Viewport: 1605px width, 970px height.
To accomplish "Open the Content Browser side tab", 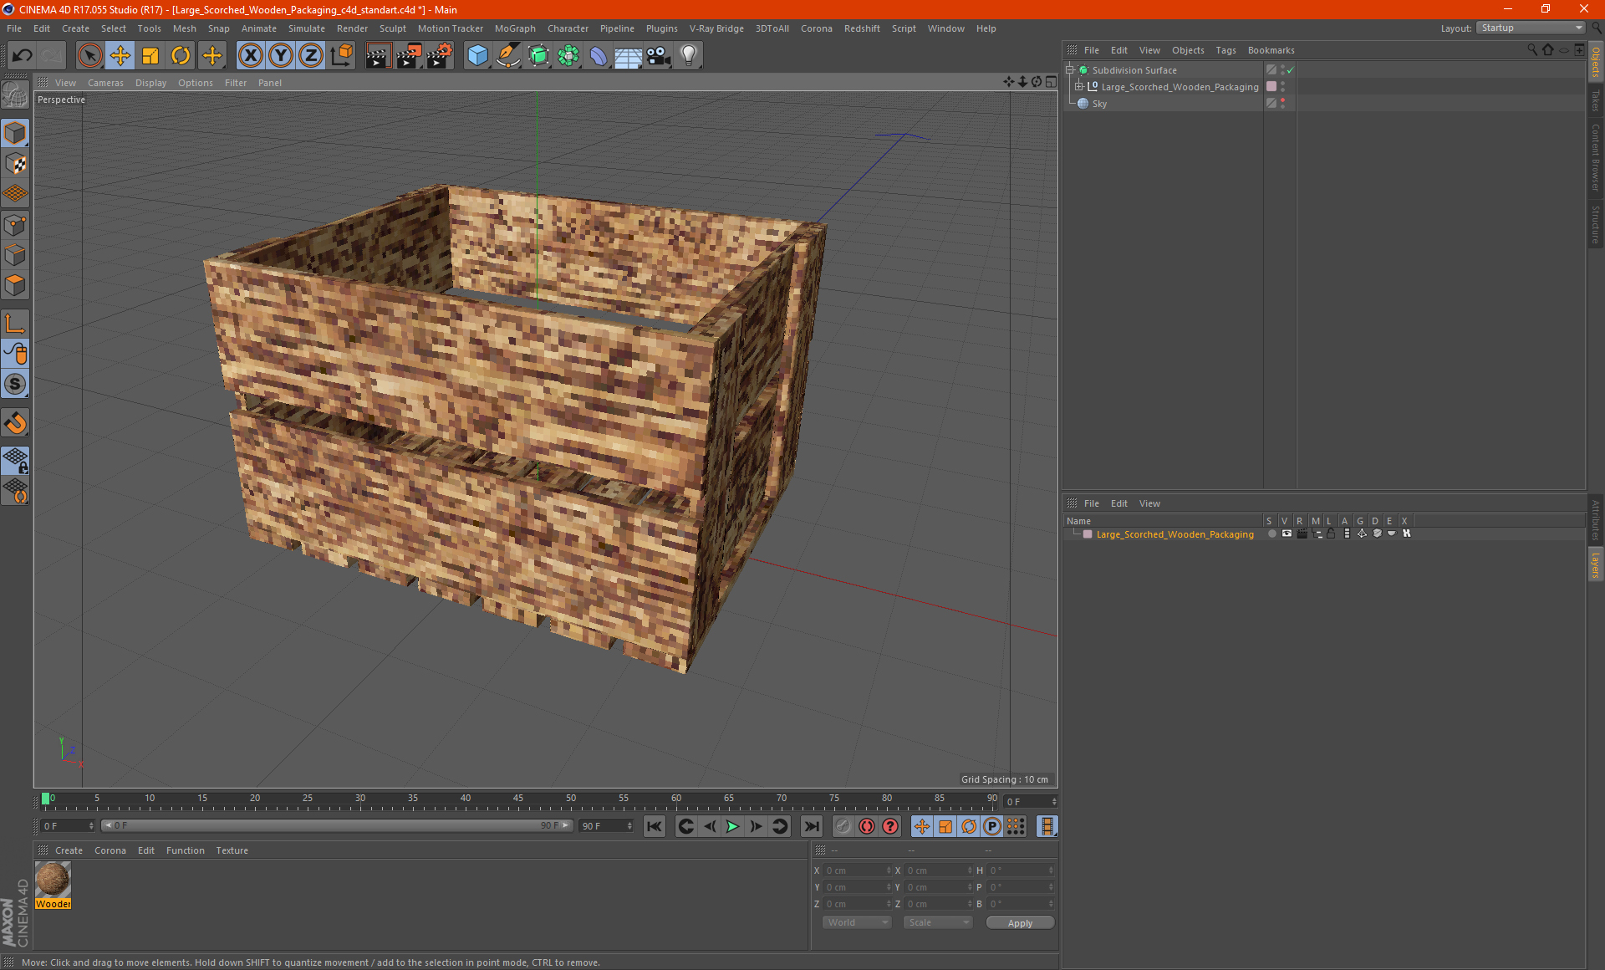I will tap(1595, 157).
